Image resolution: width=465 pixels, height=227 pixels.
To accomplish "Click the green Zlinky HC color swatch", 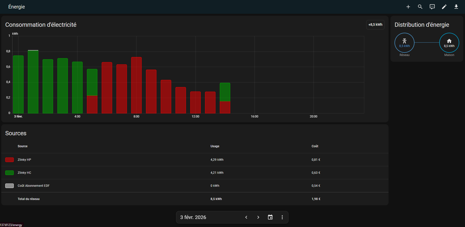I will [9, 173].
